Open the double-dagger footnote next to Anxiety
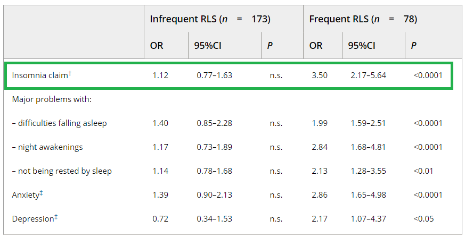This screenshot has height=237, width=465. 41,192
